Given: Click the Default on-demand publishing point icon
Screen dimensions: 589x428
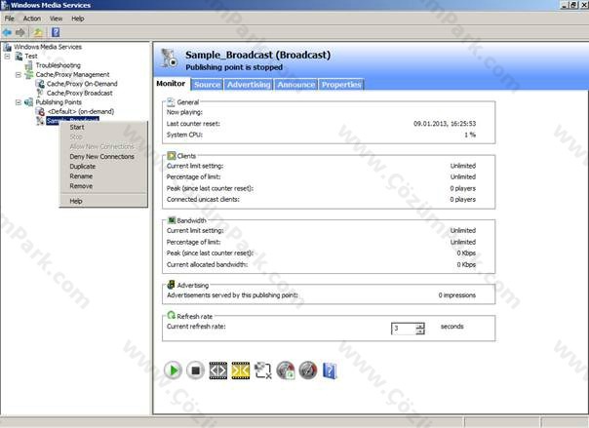Looking at the screenshot, I should coord(40,111).
